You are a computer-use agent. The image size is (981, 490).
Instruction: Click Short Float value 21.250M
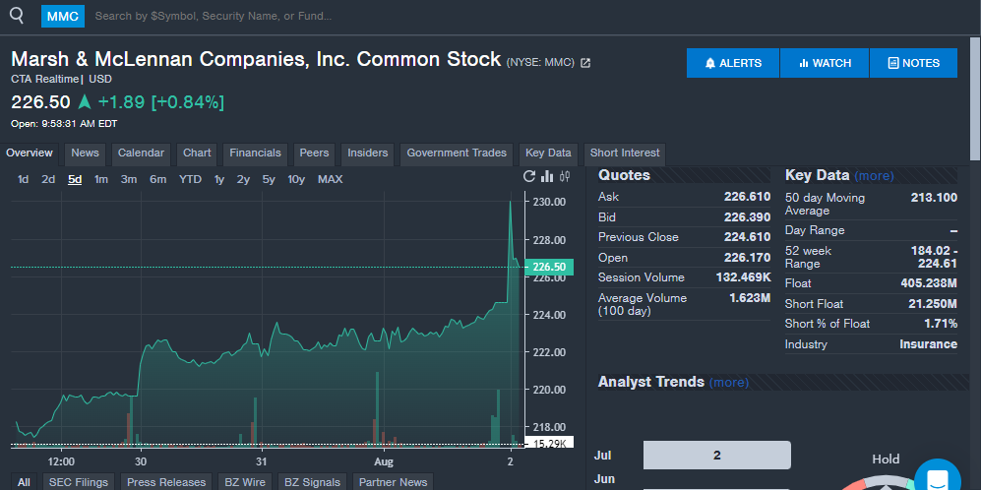point(932,304)
